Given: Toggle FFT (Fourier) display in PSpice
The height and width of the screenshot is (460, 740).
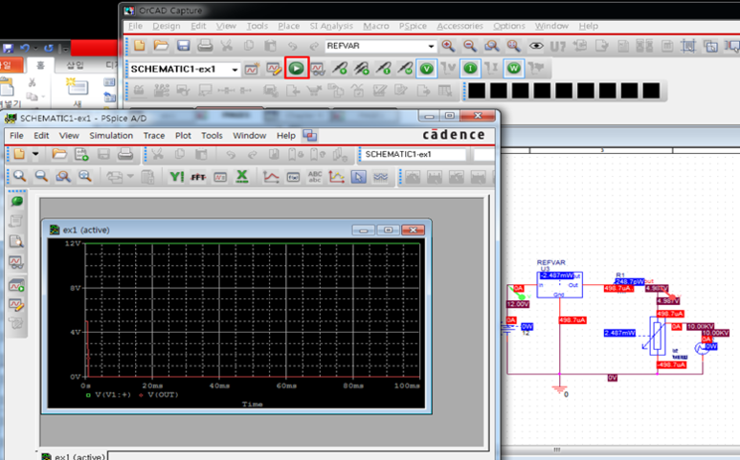Looking at the screenshot, I should coord(198,177).
